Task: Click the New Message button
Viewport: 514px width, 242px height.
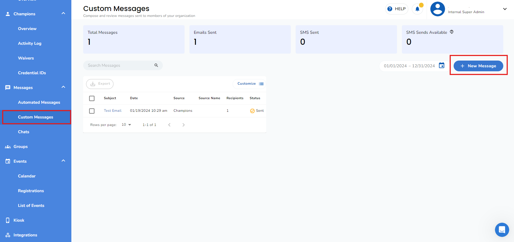Action: pyautogui.click(x=478, y=66)
